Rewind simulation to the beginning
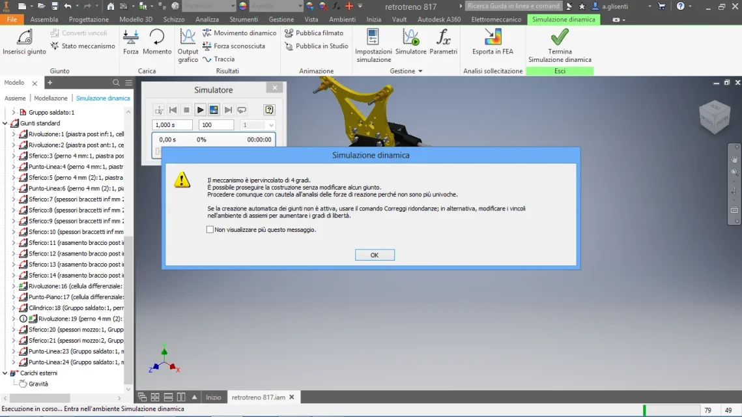 (173, 110)
